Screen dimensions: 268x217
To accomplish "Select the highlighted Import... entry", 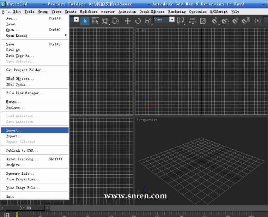I will [35, 130].
